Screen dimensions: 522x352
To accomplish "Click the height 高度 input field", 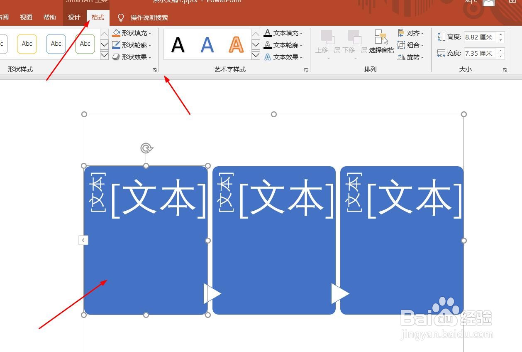I will coord(480,37).
